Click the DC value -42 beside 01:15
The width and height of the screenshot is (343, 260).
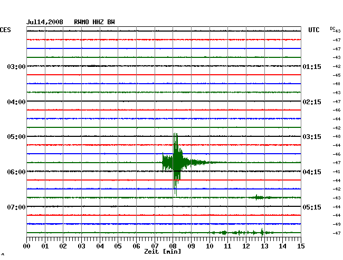tap(337, 66)
